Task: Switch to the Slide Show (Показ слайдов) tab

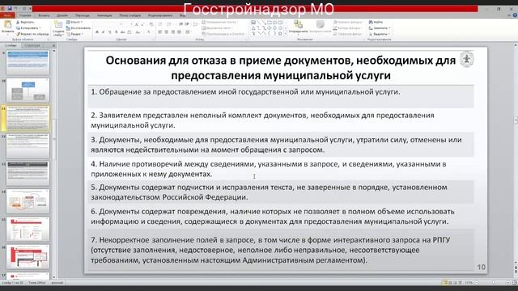Action: [x=129, y=15]
